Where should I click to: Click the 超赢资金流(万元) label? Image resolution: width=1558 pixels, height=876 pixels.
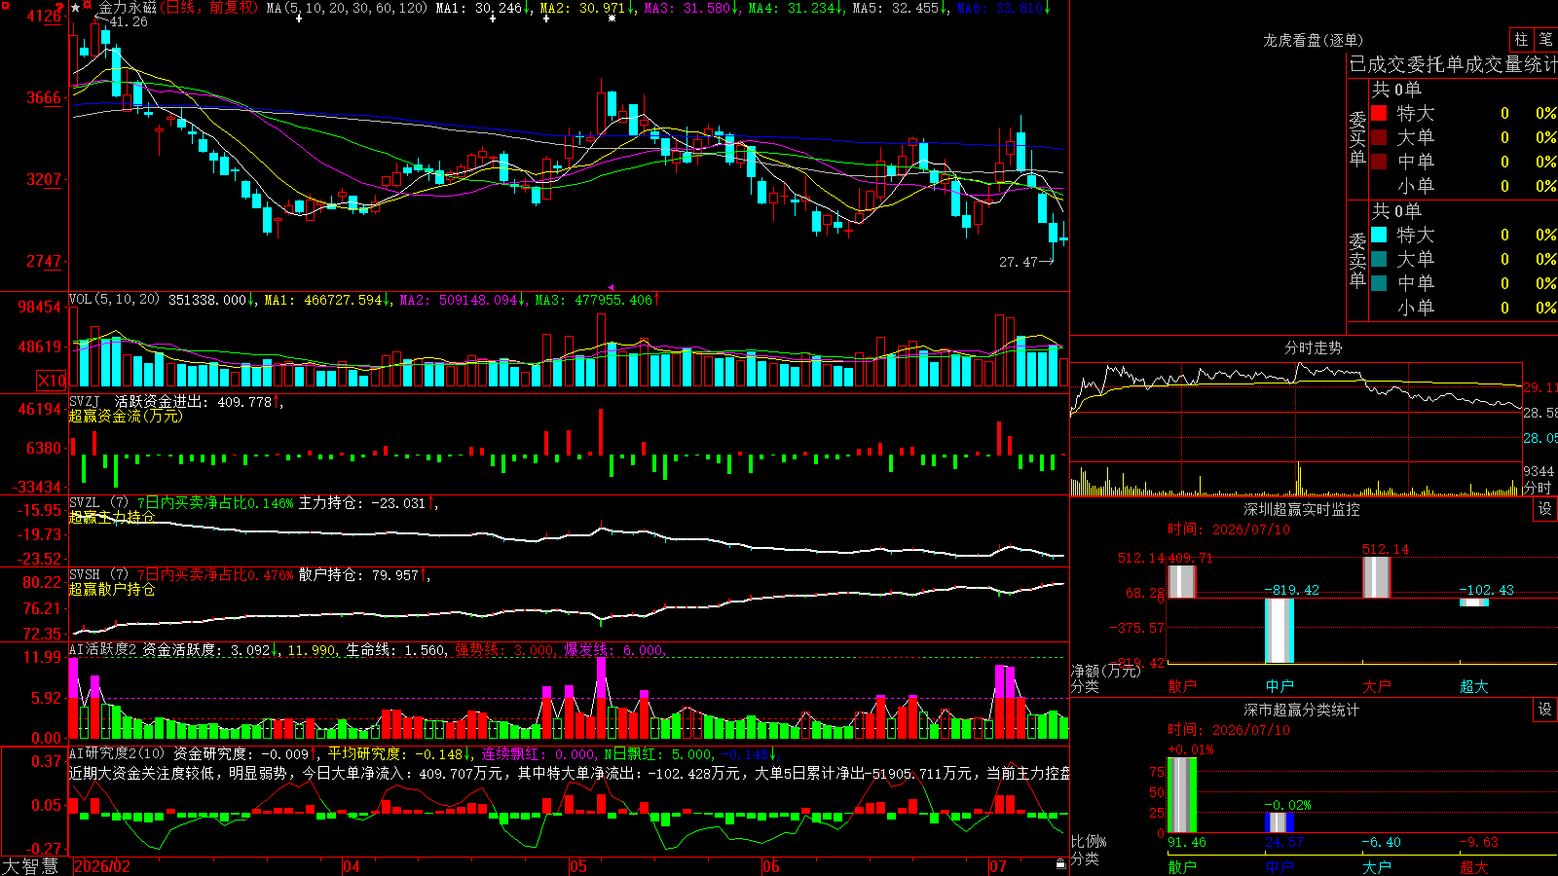pos(126,416)
